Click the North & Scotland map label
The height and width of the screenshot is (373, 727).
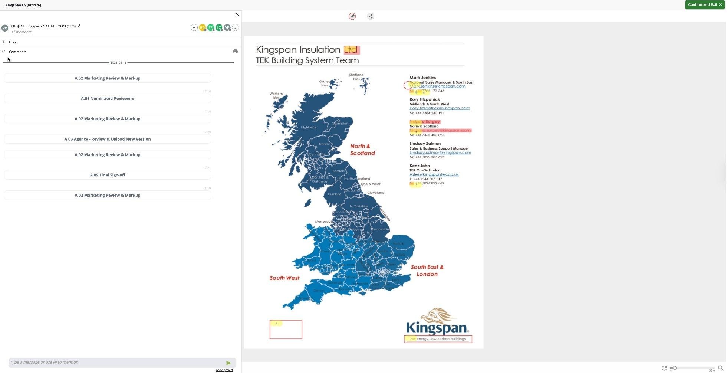pyautogui.click(x=362, y=150)
